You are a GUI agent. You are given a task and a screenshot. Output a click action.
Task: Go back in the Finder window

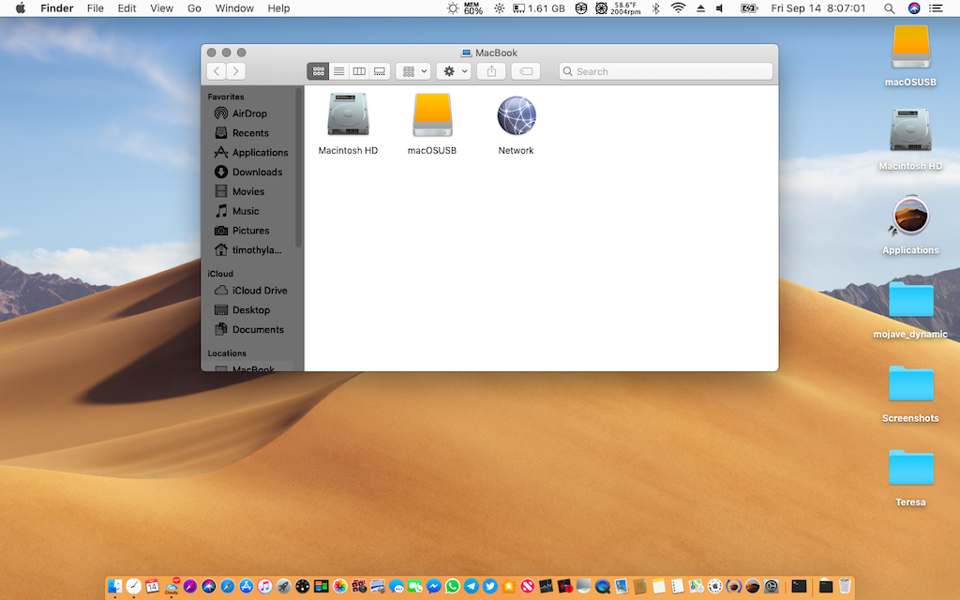(217, 71)
